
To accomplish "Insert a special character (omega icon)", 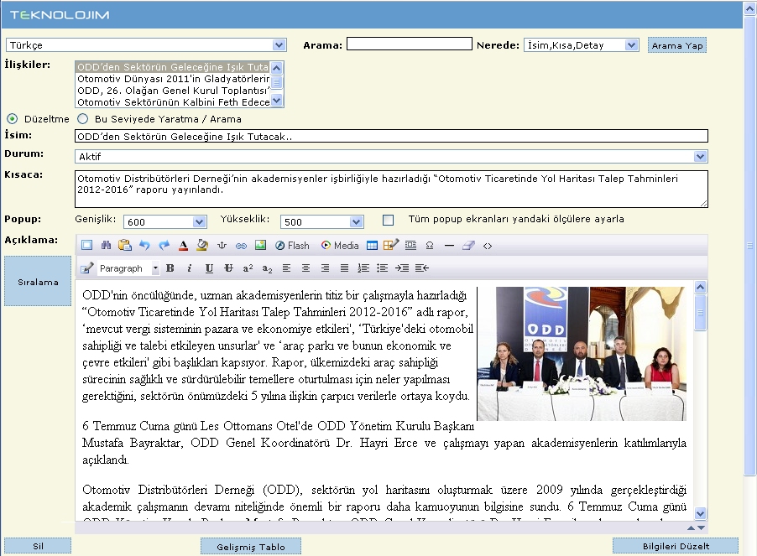I will 430,246.
